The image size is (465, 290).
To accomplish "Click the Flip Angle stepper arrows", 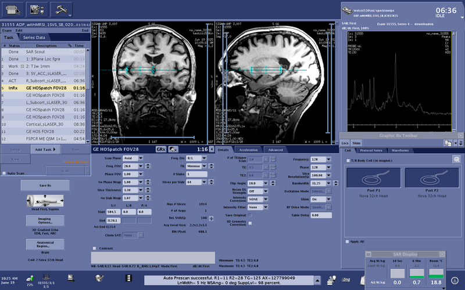I will click(273, 183).
